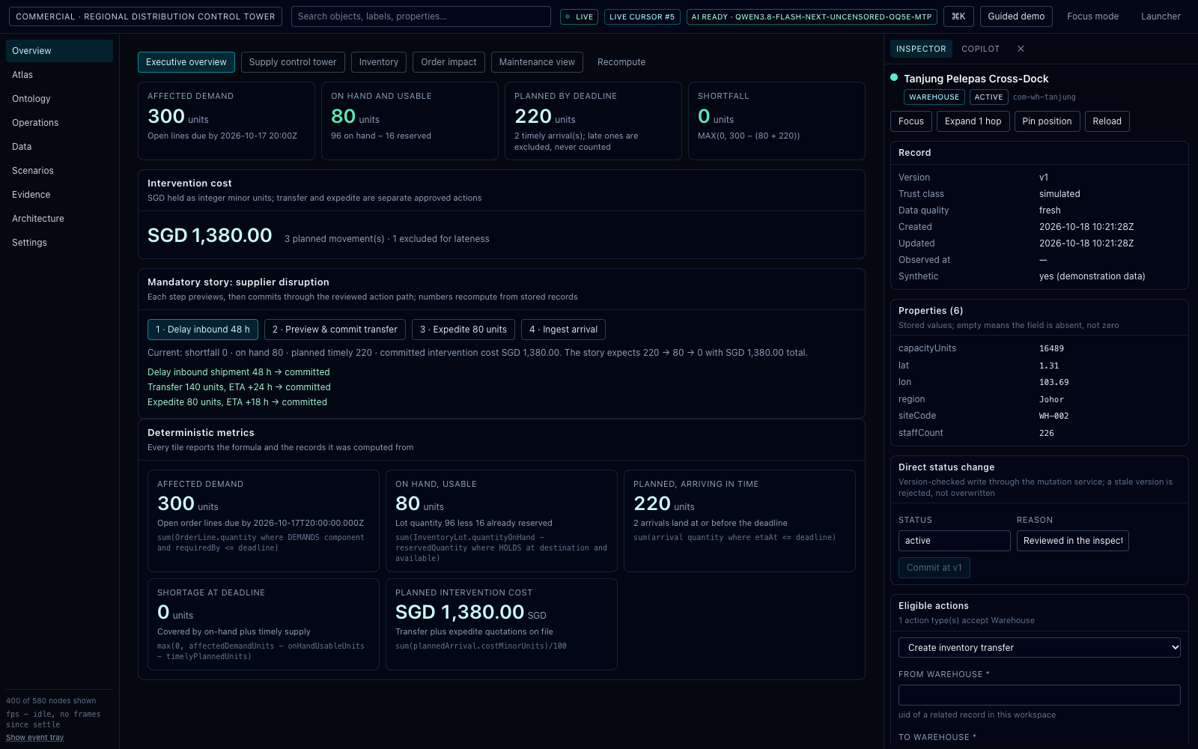1198x749 pixels.
Task: Close the inspector panel with X
Action: click(1021, 49)
